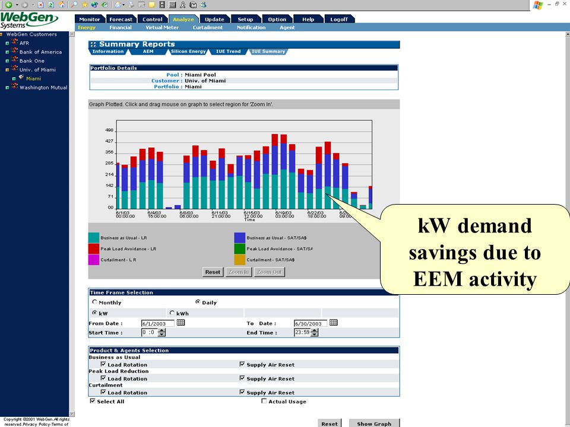The height and width of the screenshot is (427, 570).
Task: Click the browser Home icon
Action: pyautogui.click(x=62, y=5)
